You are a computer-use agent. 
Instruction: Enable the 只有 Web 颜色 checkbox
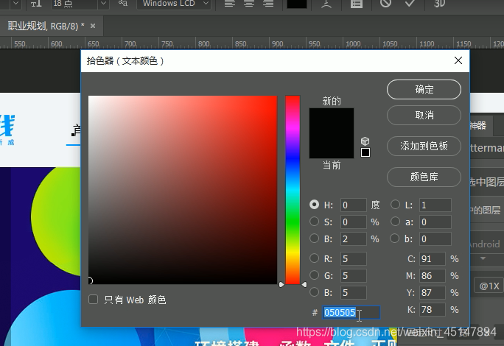coord(94,300)
